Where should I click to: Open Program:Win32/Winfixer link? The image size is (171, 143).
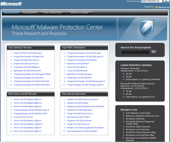click(79, 121)
